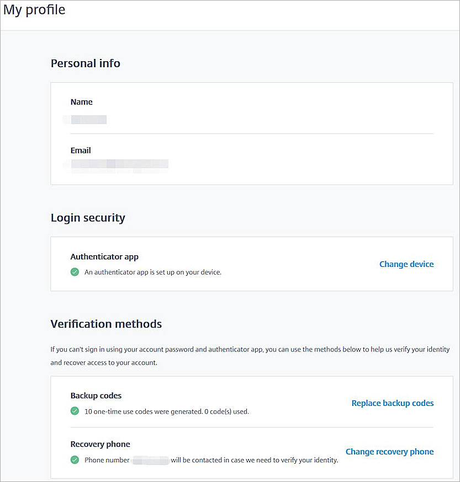This screenshot has width=460, height=482.
Task: Click the Verification methods section heading
Action: pyautogui.click(x=106, y=324)
